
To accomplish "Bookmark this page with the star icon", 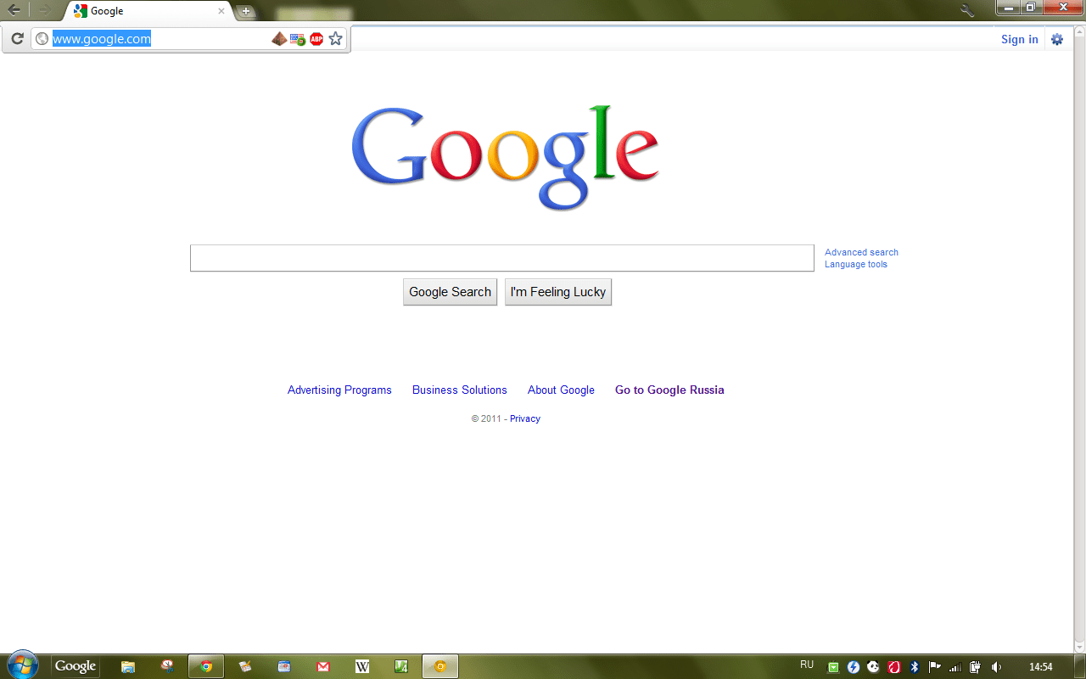I will 336,39.
